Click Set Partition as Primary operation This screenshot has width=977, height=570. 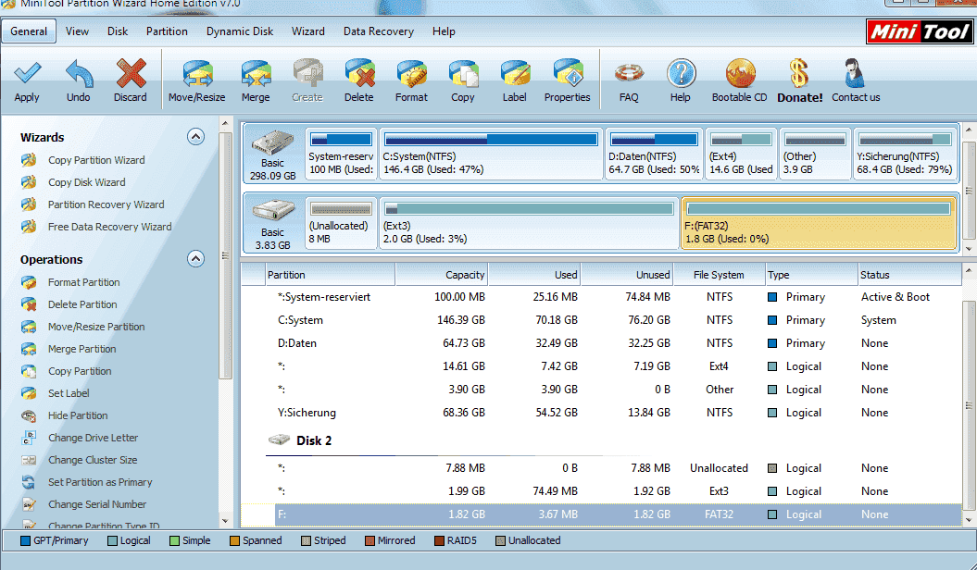click(x=100, y=482)
